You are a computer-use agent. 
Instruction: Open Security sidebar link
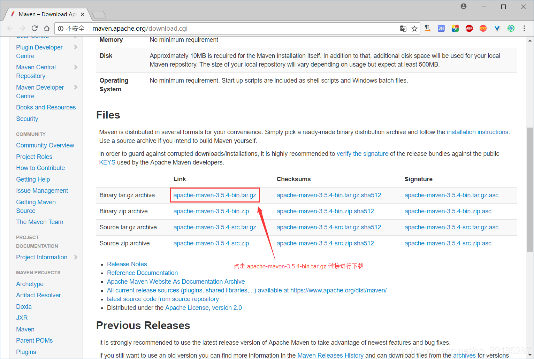[x=27, y=119]
